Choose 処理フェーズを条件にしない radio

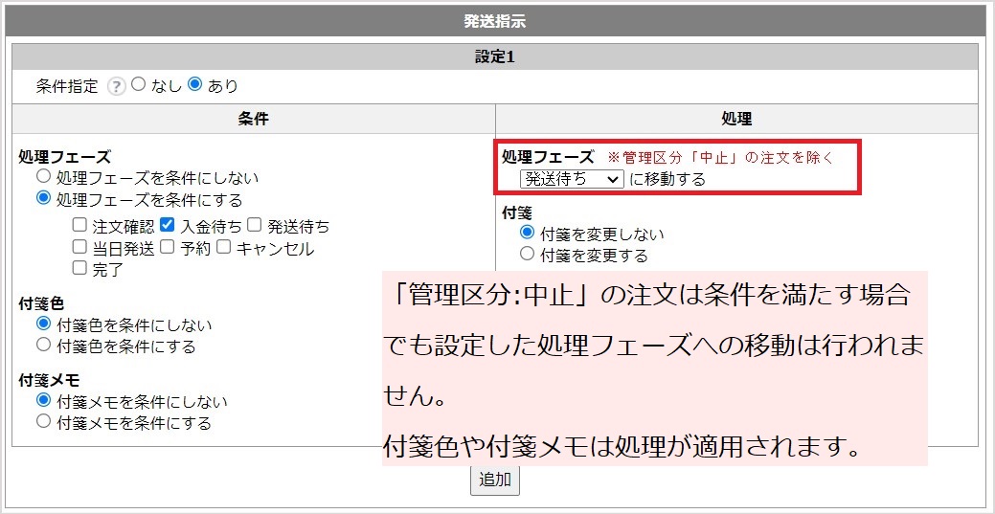43,176
